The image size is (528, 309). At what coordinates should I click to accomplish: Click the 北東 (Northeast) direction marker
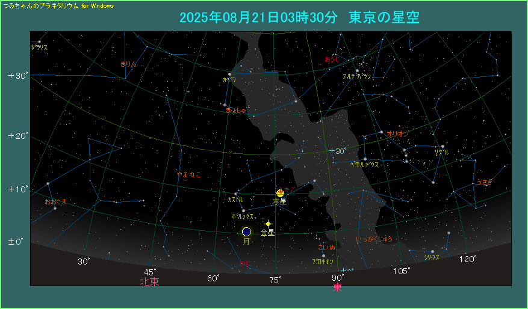point(150,281)
